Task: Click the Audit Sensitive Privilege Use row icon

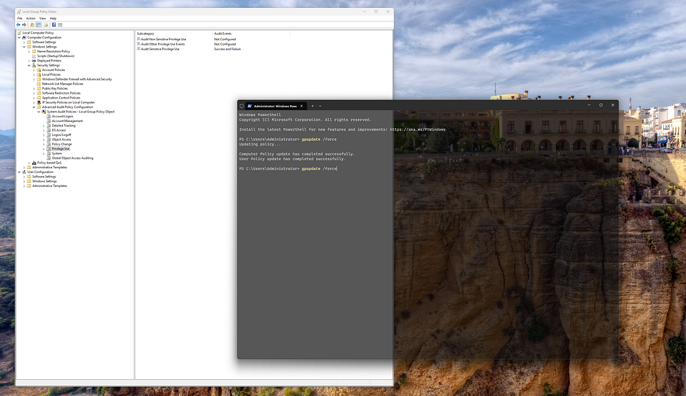Action: point(139,49)
